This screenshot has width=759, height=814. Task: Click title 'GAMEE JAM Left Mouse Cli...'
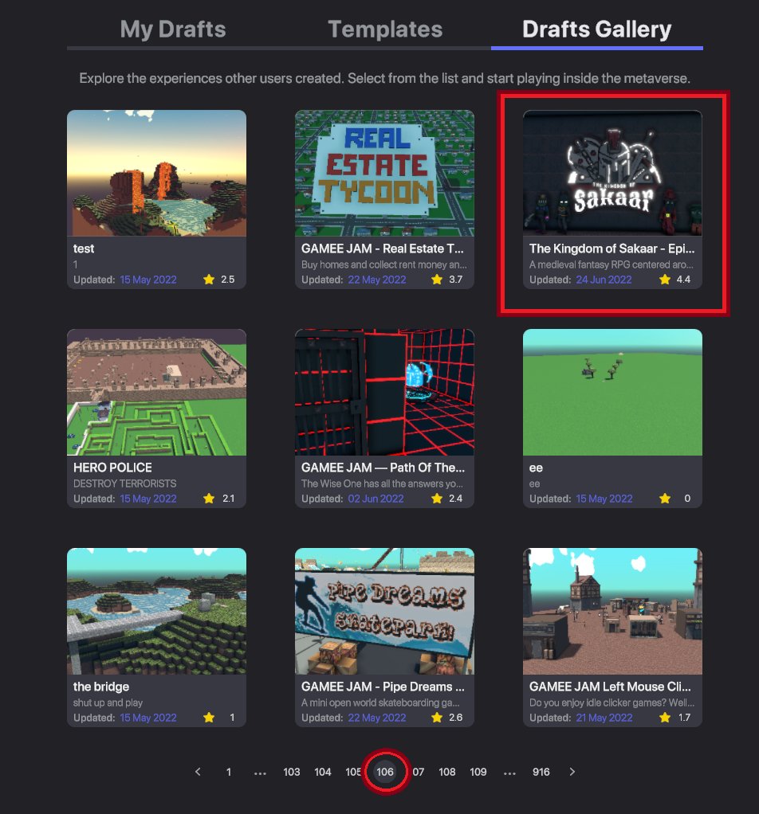tap(610, 687)
